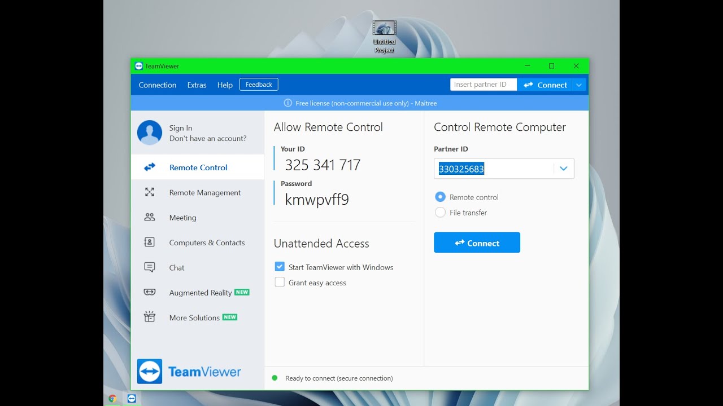723x406 pixels.
Task: Click the Don't have an account? link
Action: pyautogui.click(x=208, y=138)
